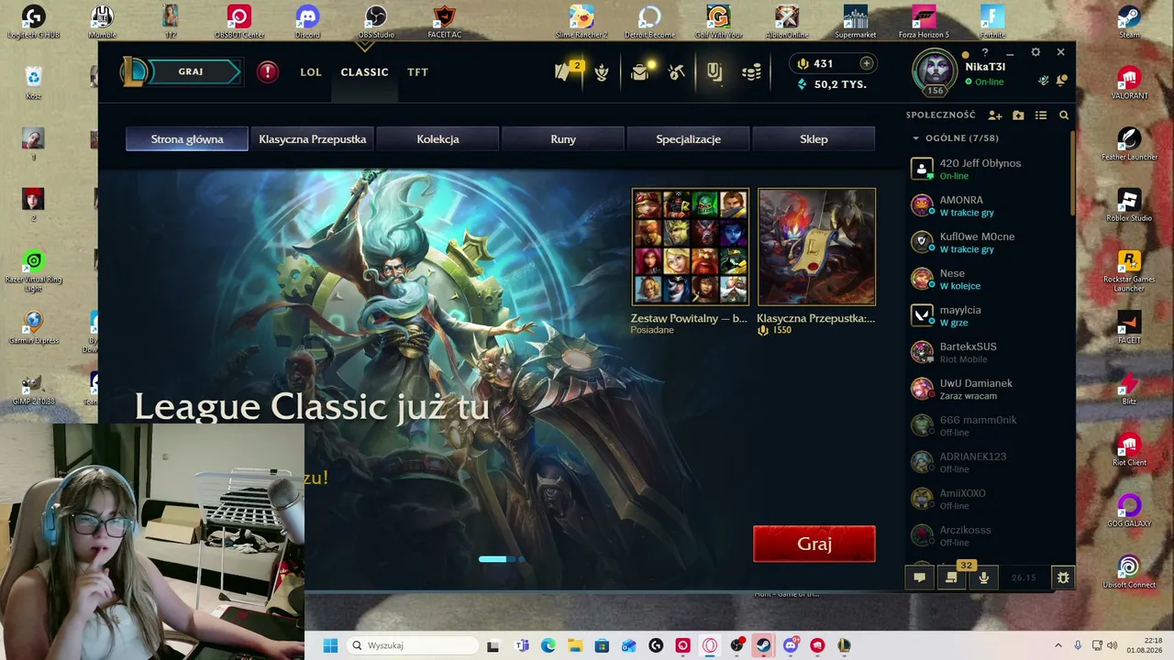Click the Wyszukaj taskbar search field
This screenshot has width=1174, height=660.
point(411,645)
